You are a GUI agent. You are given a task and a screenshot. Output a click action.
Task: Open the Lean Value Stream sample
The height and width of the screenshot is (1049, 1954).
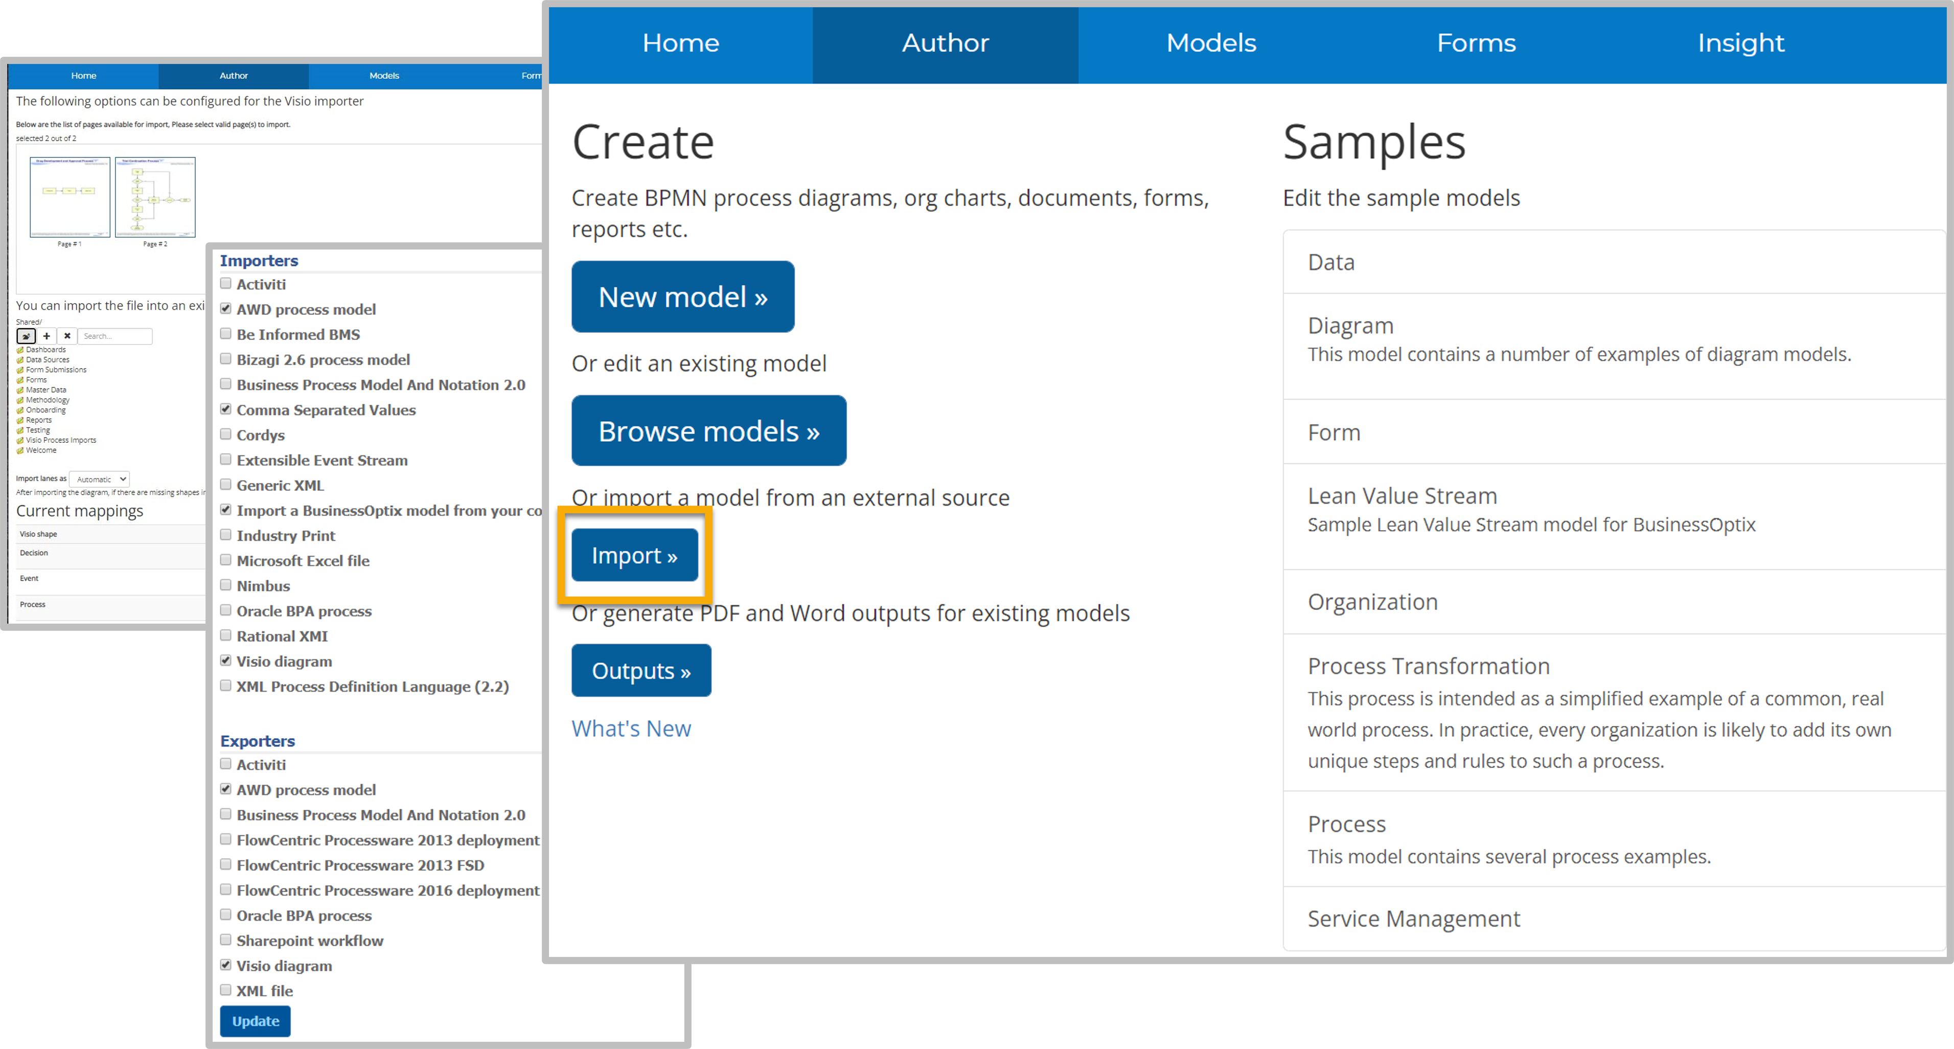click(x=1614, y=516)
